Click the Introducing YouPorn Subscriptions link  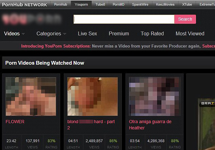point(56,46)
